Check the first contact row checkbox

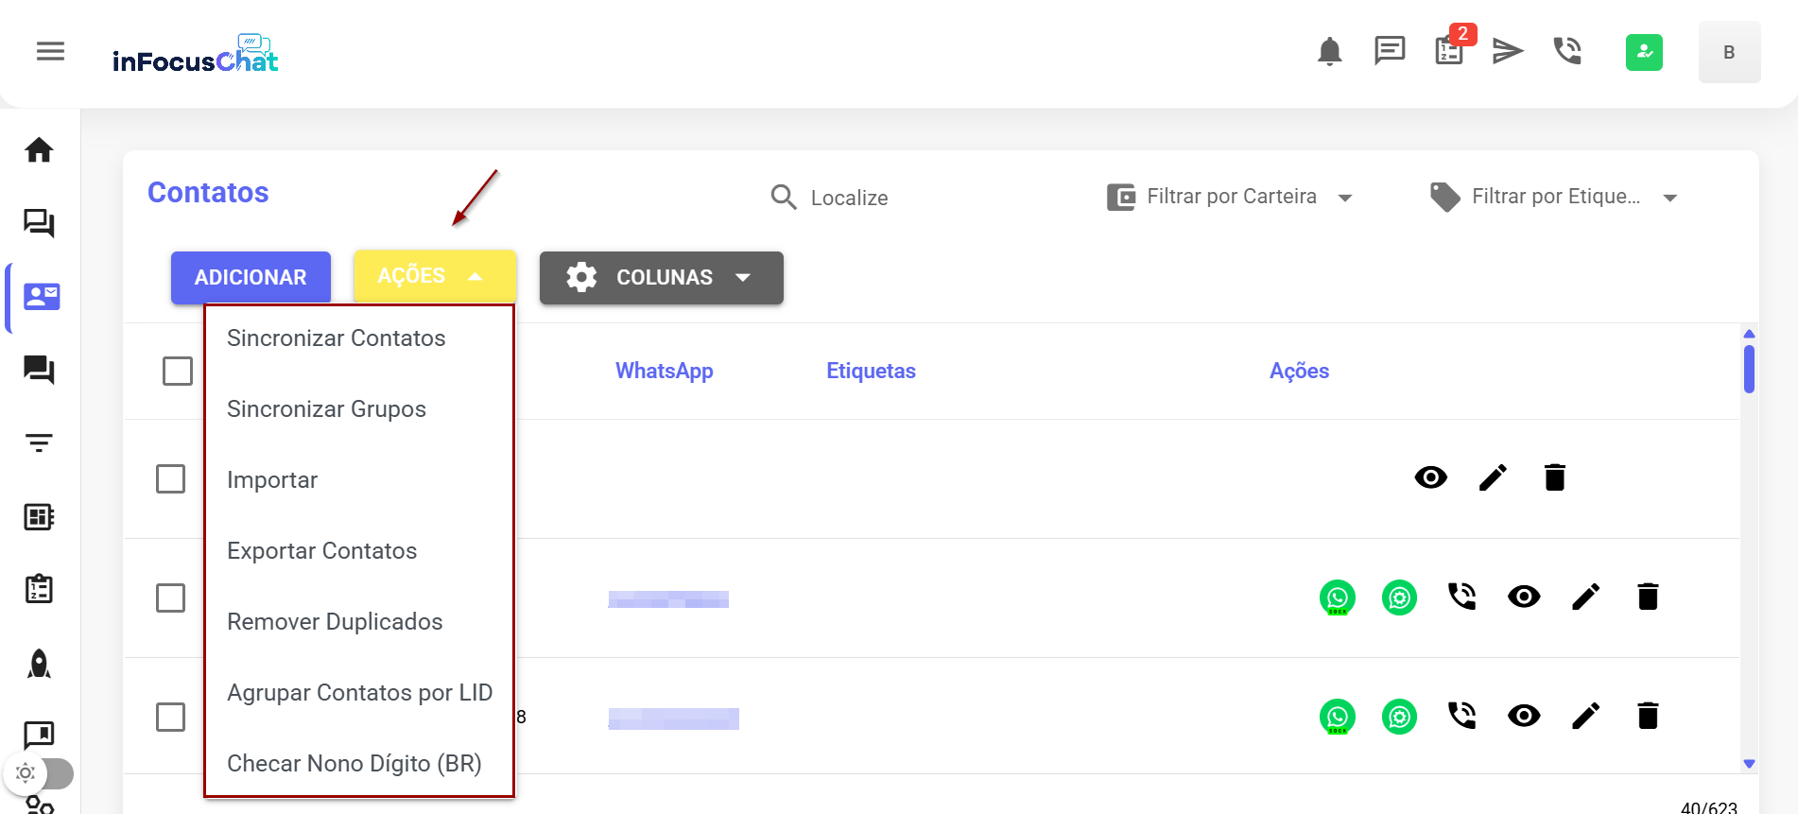point(170,478)
